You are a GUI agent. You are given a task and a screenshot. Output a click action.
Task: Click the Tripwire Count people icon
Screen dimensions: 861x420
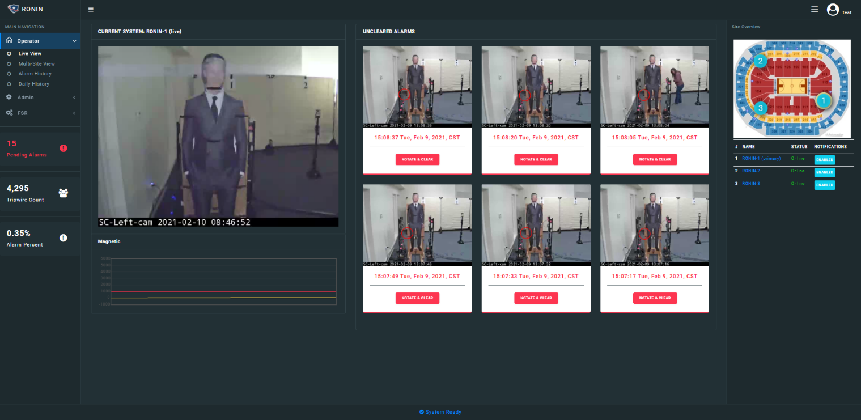click(x=63, y=193)
